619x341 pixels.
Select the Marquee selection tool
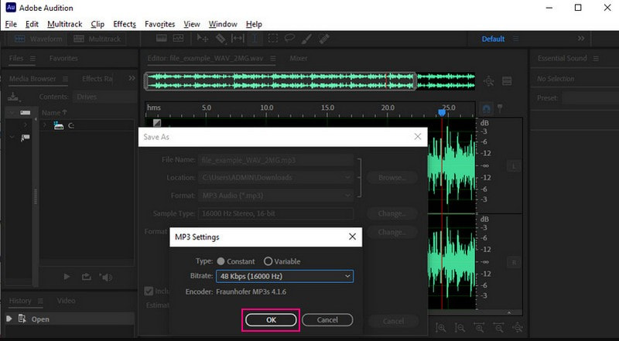(273, 38)
